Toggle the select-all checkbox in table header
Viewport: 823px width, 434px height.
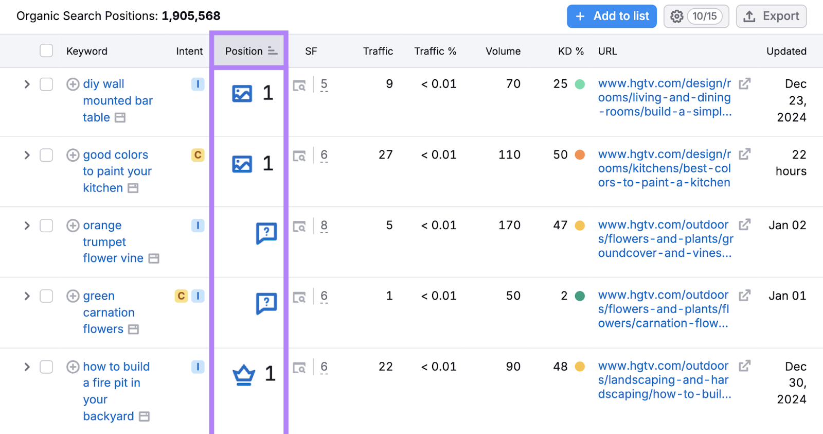click(46, 50)
